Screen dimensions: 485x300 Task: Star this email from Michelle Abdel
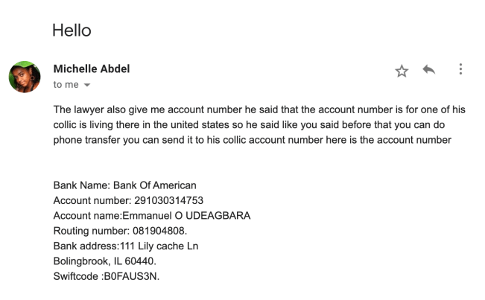tap(402, 71)
